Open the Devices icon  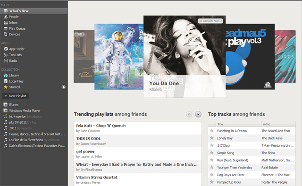tap(6, 34)
